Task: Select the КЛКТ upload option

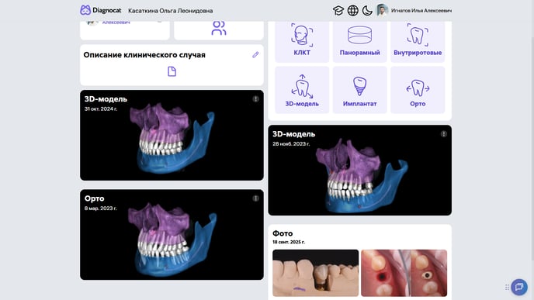Action: click(x=302, y=42)
